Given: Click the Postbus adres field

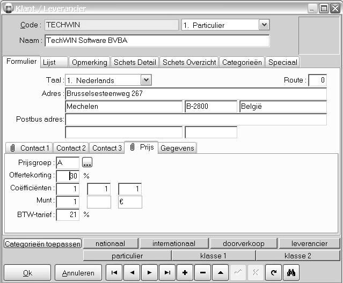Looking at the screenshot, I should click(x=196, y=120).
